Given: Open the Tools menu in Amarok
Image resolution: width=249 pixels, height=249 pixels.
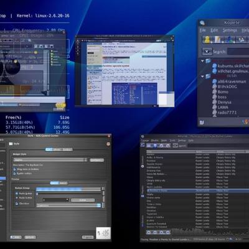Looking at the screenshot, I should (x=172, y=141).
